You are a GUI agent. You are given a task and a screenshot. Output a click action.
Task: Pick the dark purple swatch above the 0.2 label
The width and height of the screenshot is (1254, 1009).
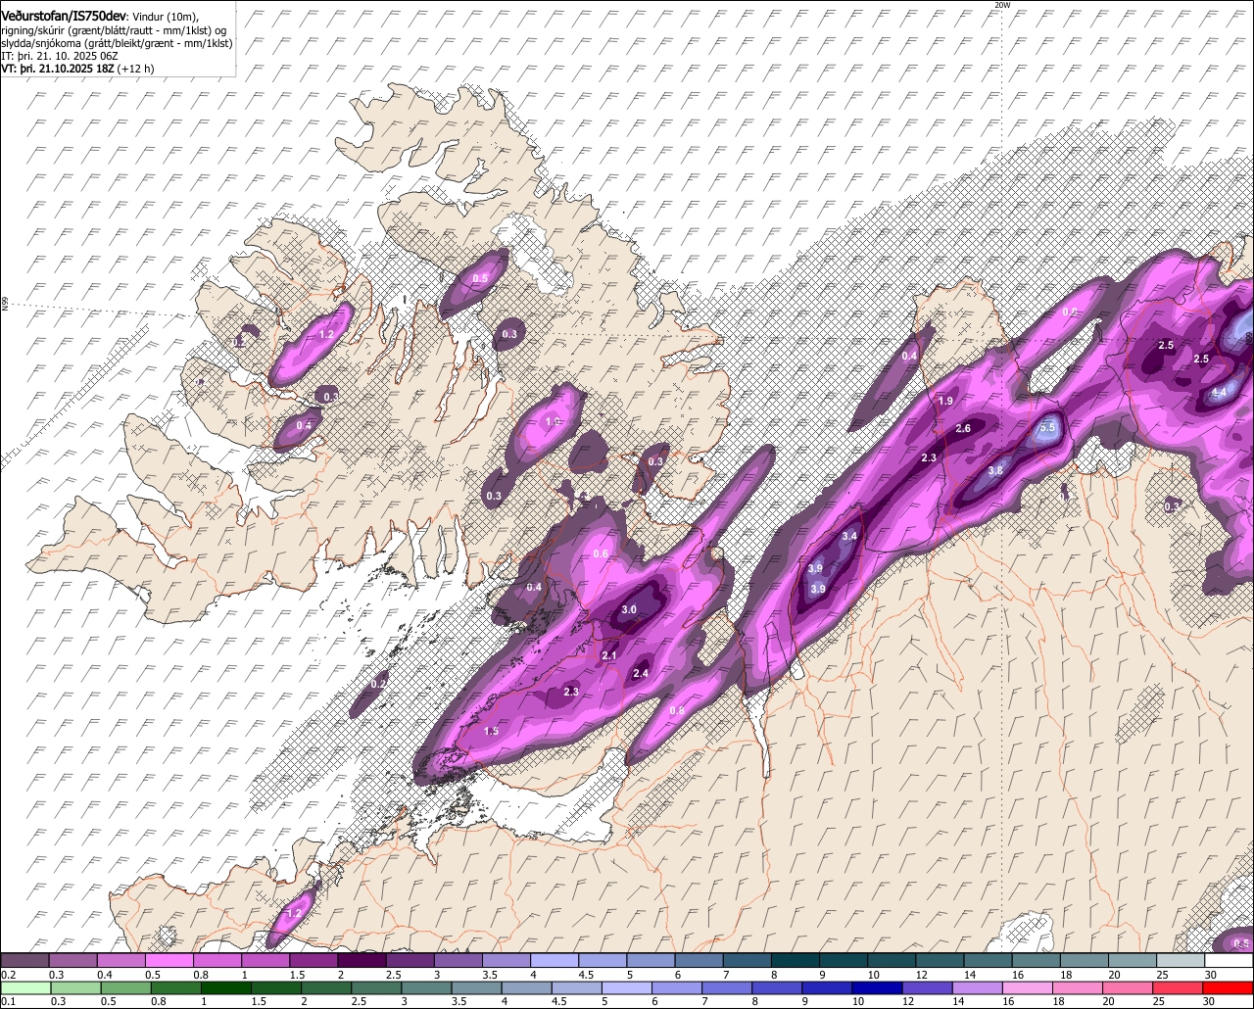24,960
